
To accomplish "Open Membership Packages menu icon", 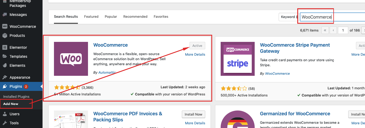I will pos(5,2).
